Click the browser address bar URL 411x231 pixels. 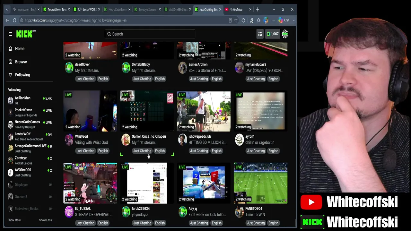(75, 20)
